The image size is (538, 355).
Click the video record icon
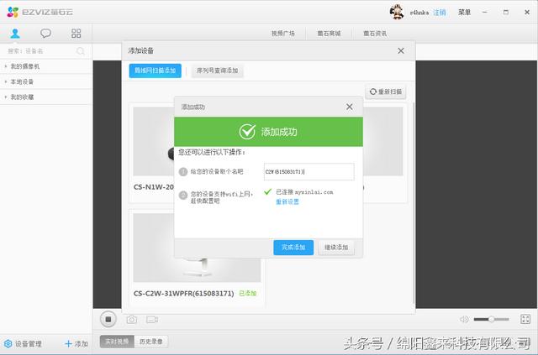pos(152,320)
